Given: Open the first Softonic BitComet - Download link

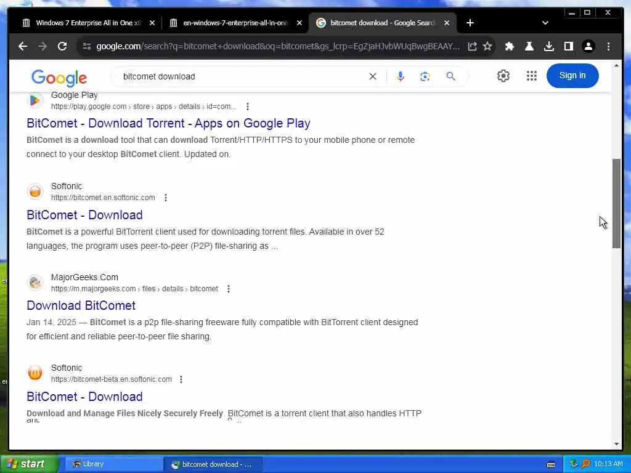Looking at the screenshot, I should [x=84, y=215].
